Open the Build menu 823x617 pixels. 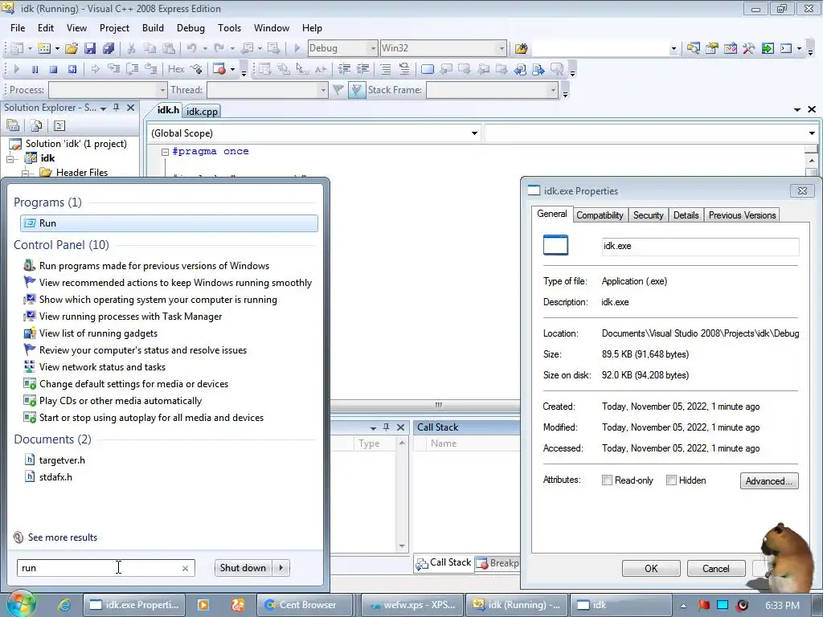coord(153,28)
